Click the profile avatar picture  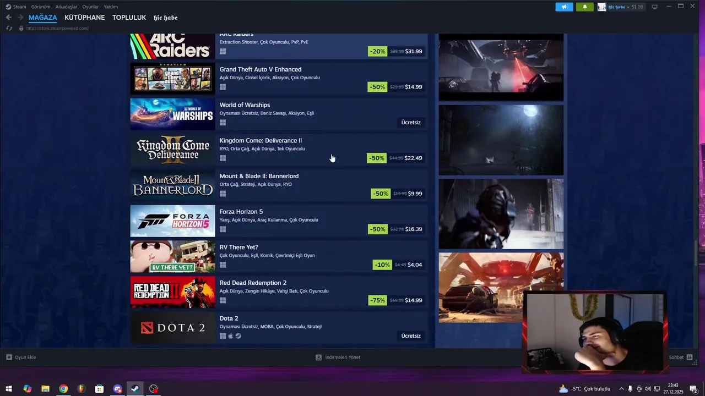602,7
